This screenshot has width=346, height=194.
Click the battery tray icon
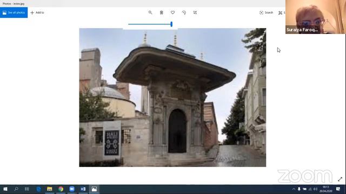point(304,189)
